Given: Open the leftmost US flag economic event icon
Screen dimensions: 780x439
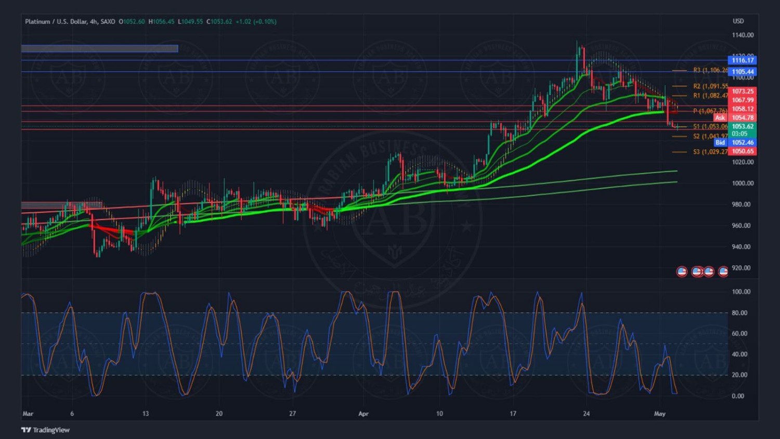Looking at the screenshot, I should click(682, 272).
